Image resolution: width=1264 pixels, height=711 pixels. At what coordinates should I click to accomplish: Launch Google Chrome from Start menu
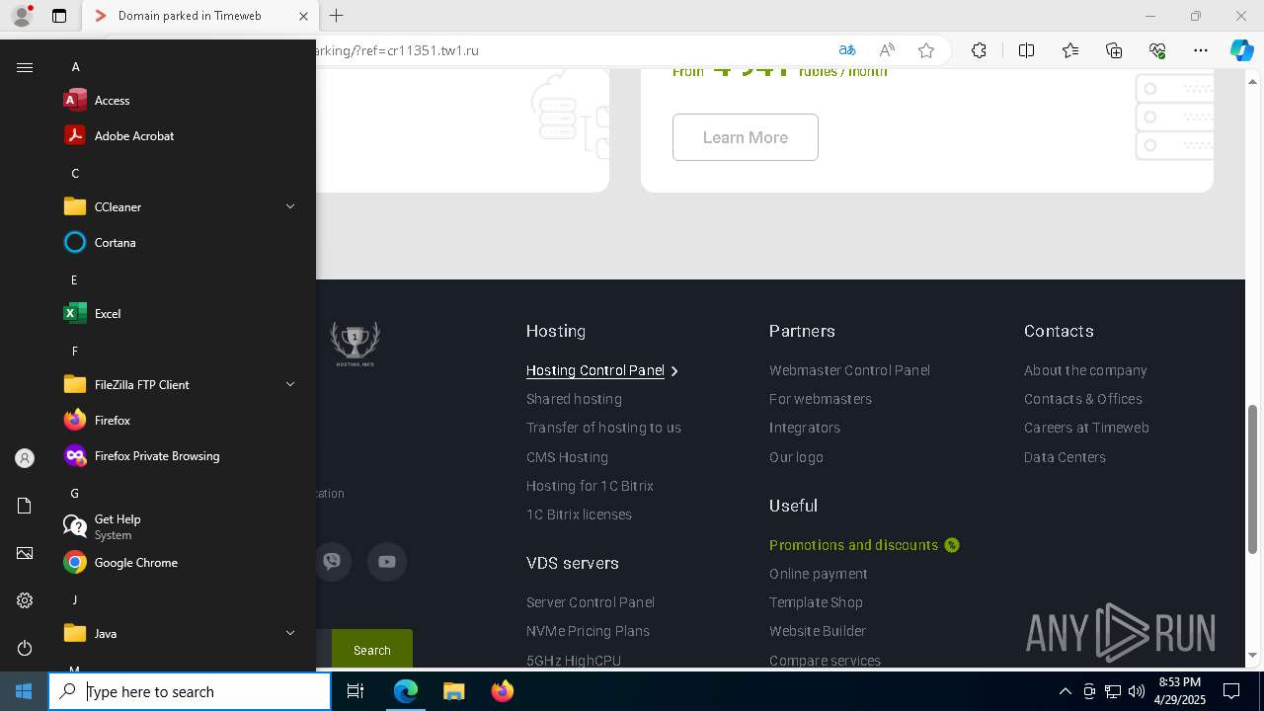click(178, 562)
